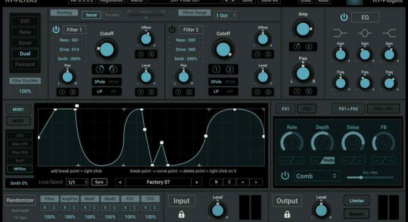The image size is (408, 222).
Task: Click the EQ power icon
Action: [x=344, y=17]
